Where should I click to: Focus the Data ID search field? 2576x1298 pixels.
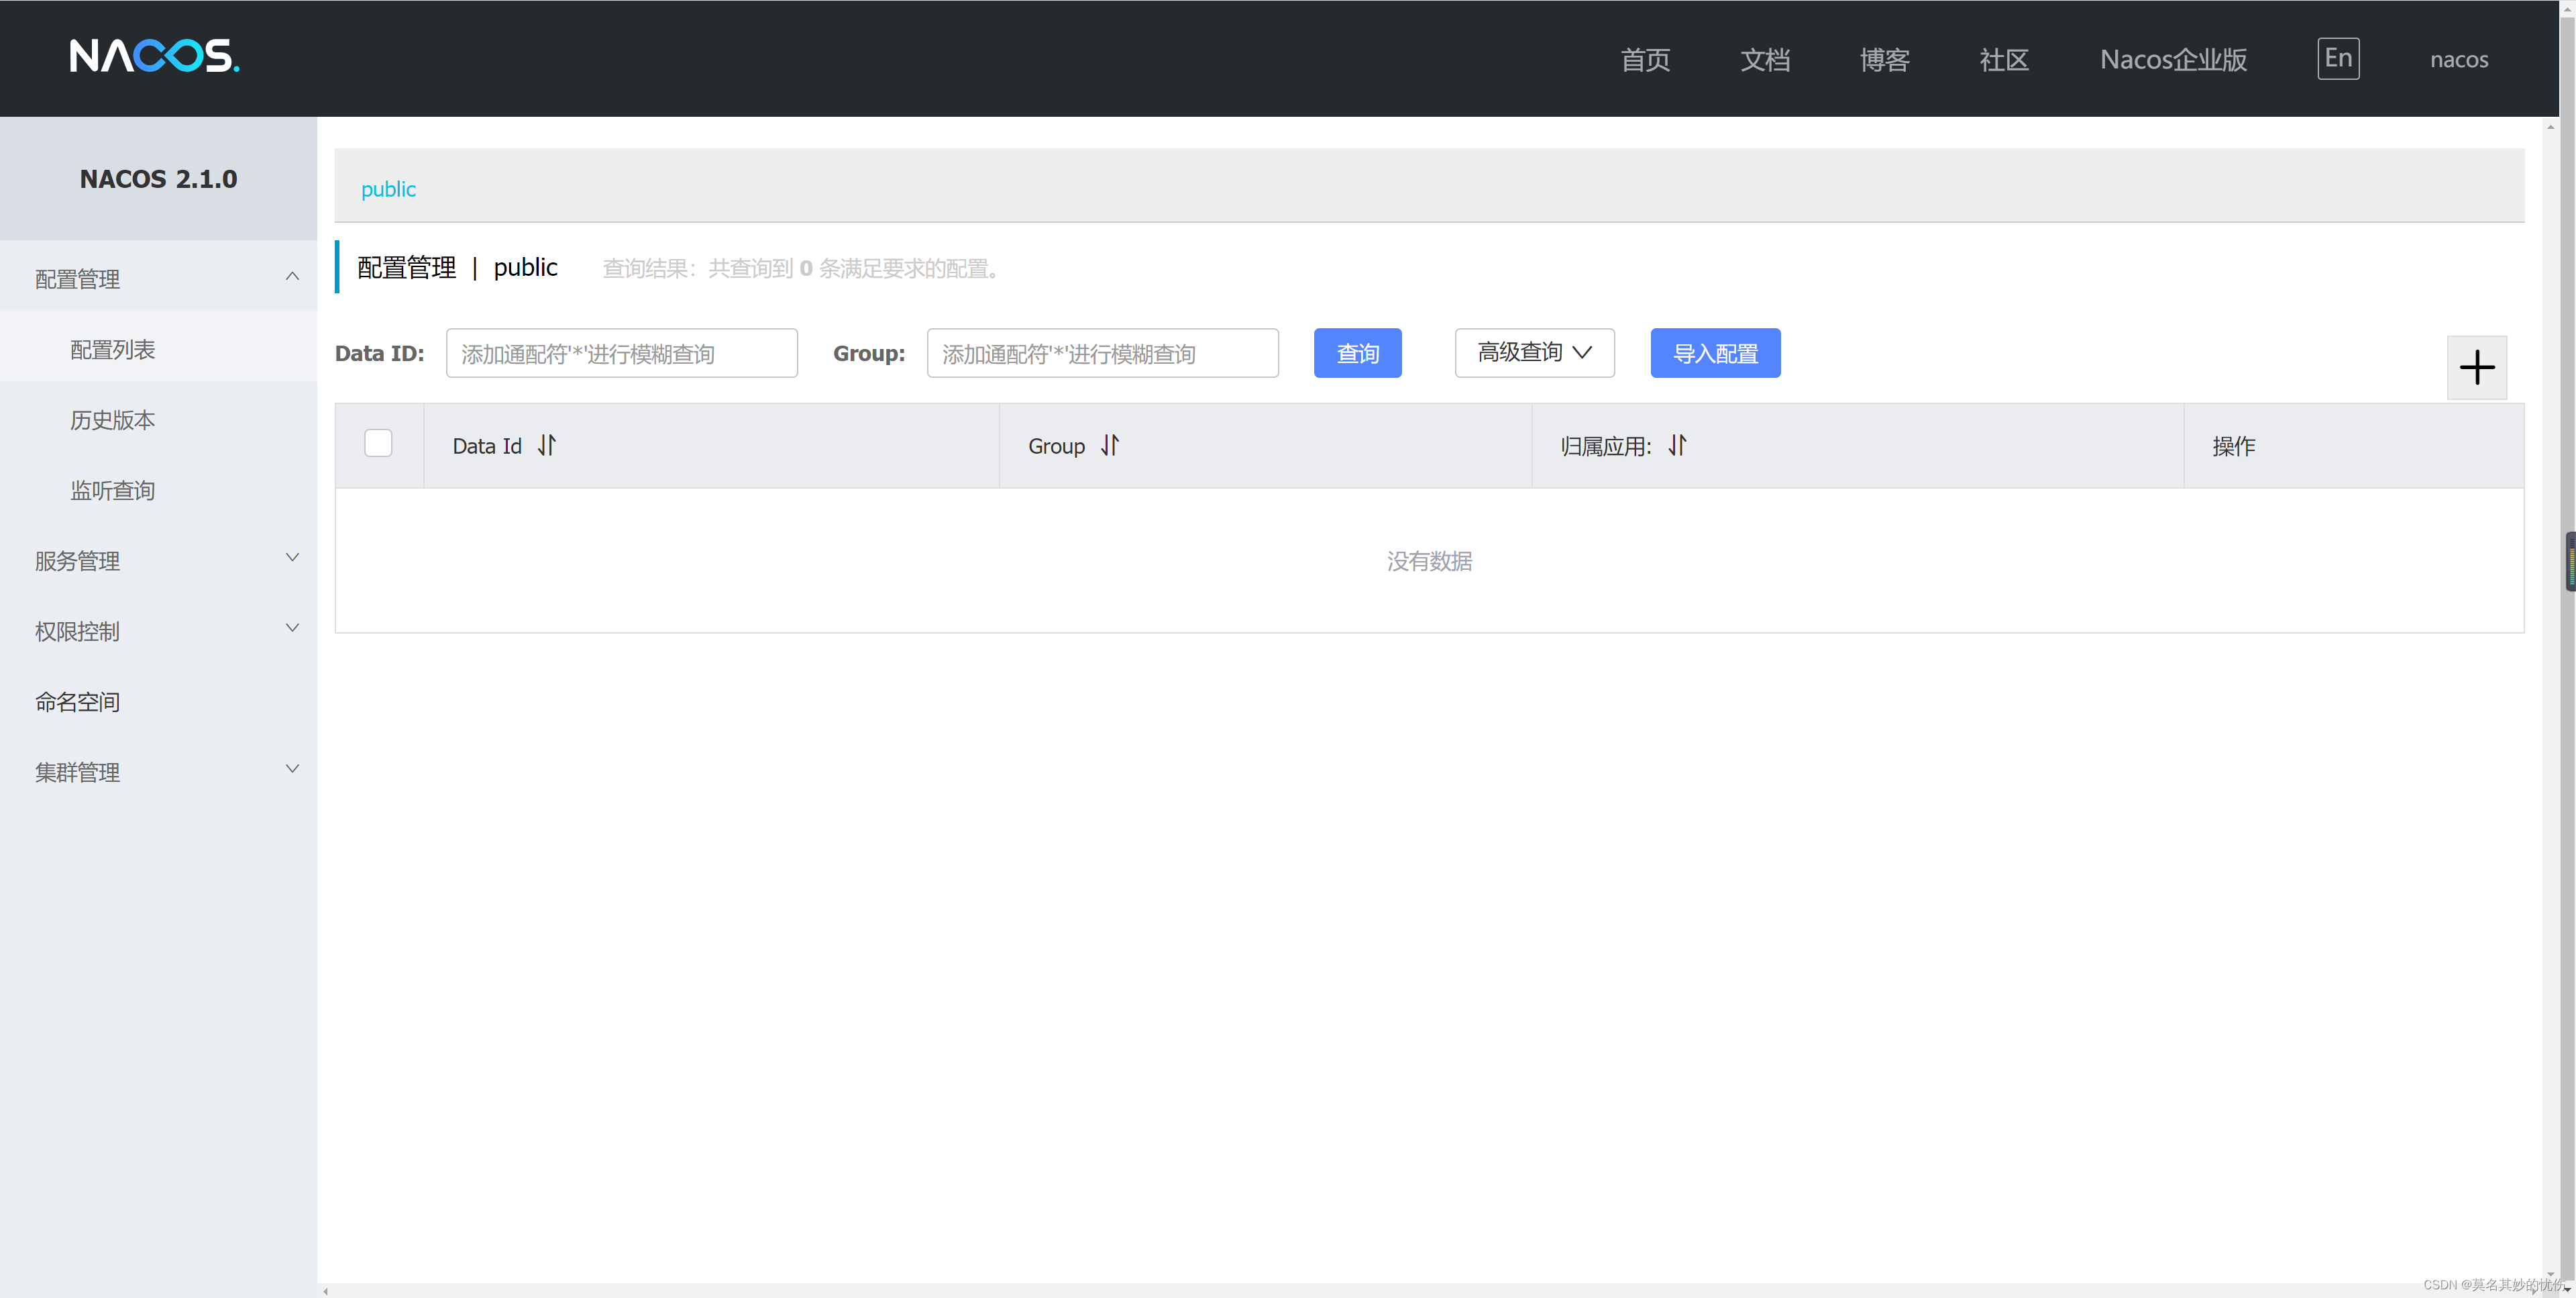coord(621,353)
